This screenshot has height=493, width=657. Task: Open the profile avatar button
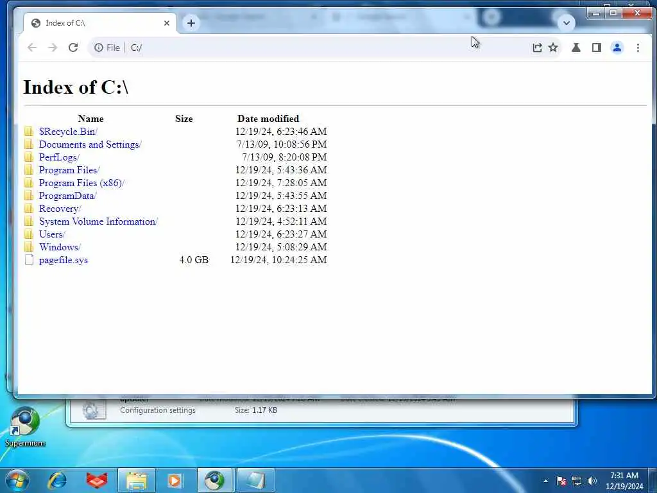[617, 48]
